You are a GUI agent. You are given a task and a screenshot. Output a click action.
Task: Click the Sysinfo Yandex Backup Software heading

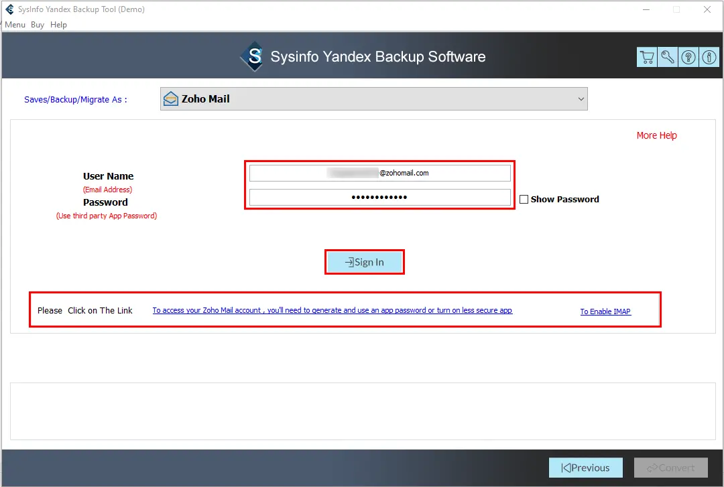click(377, 56)
